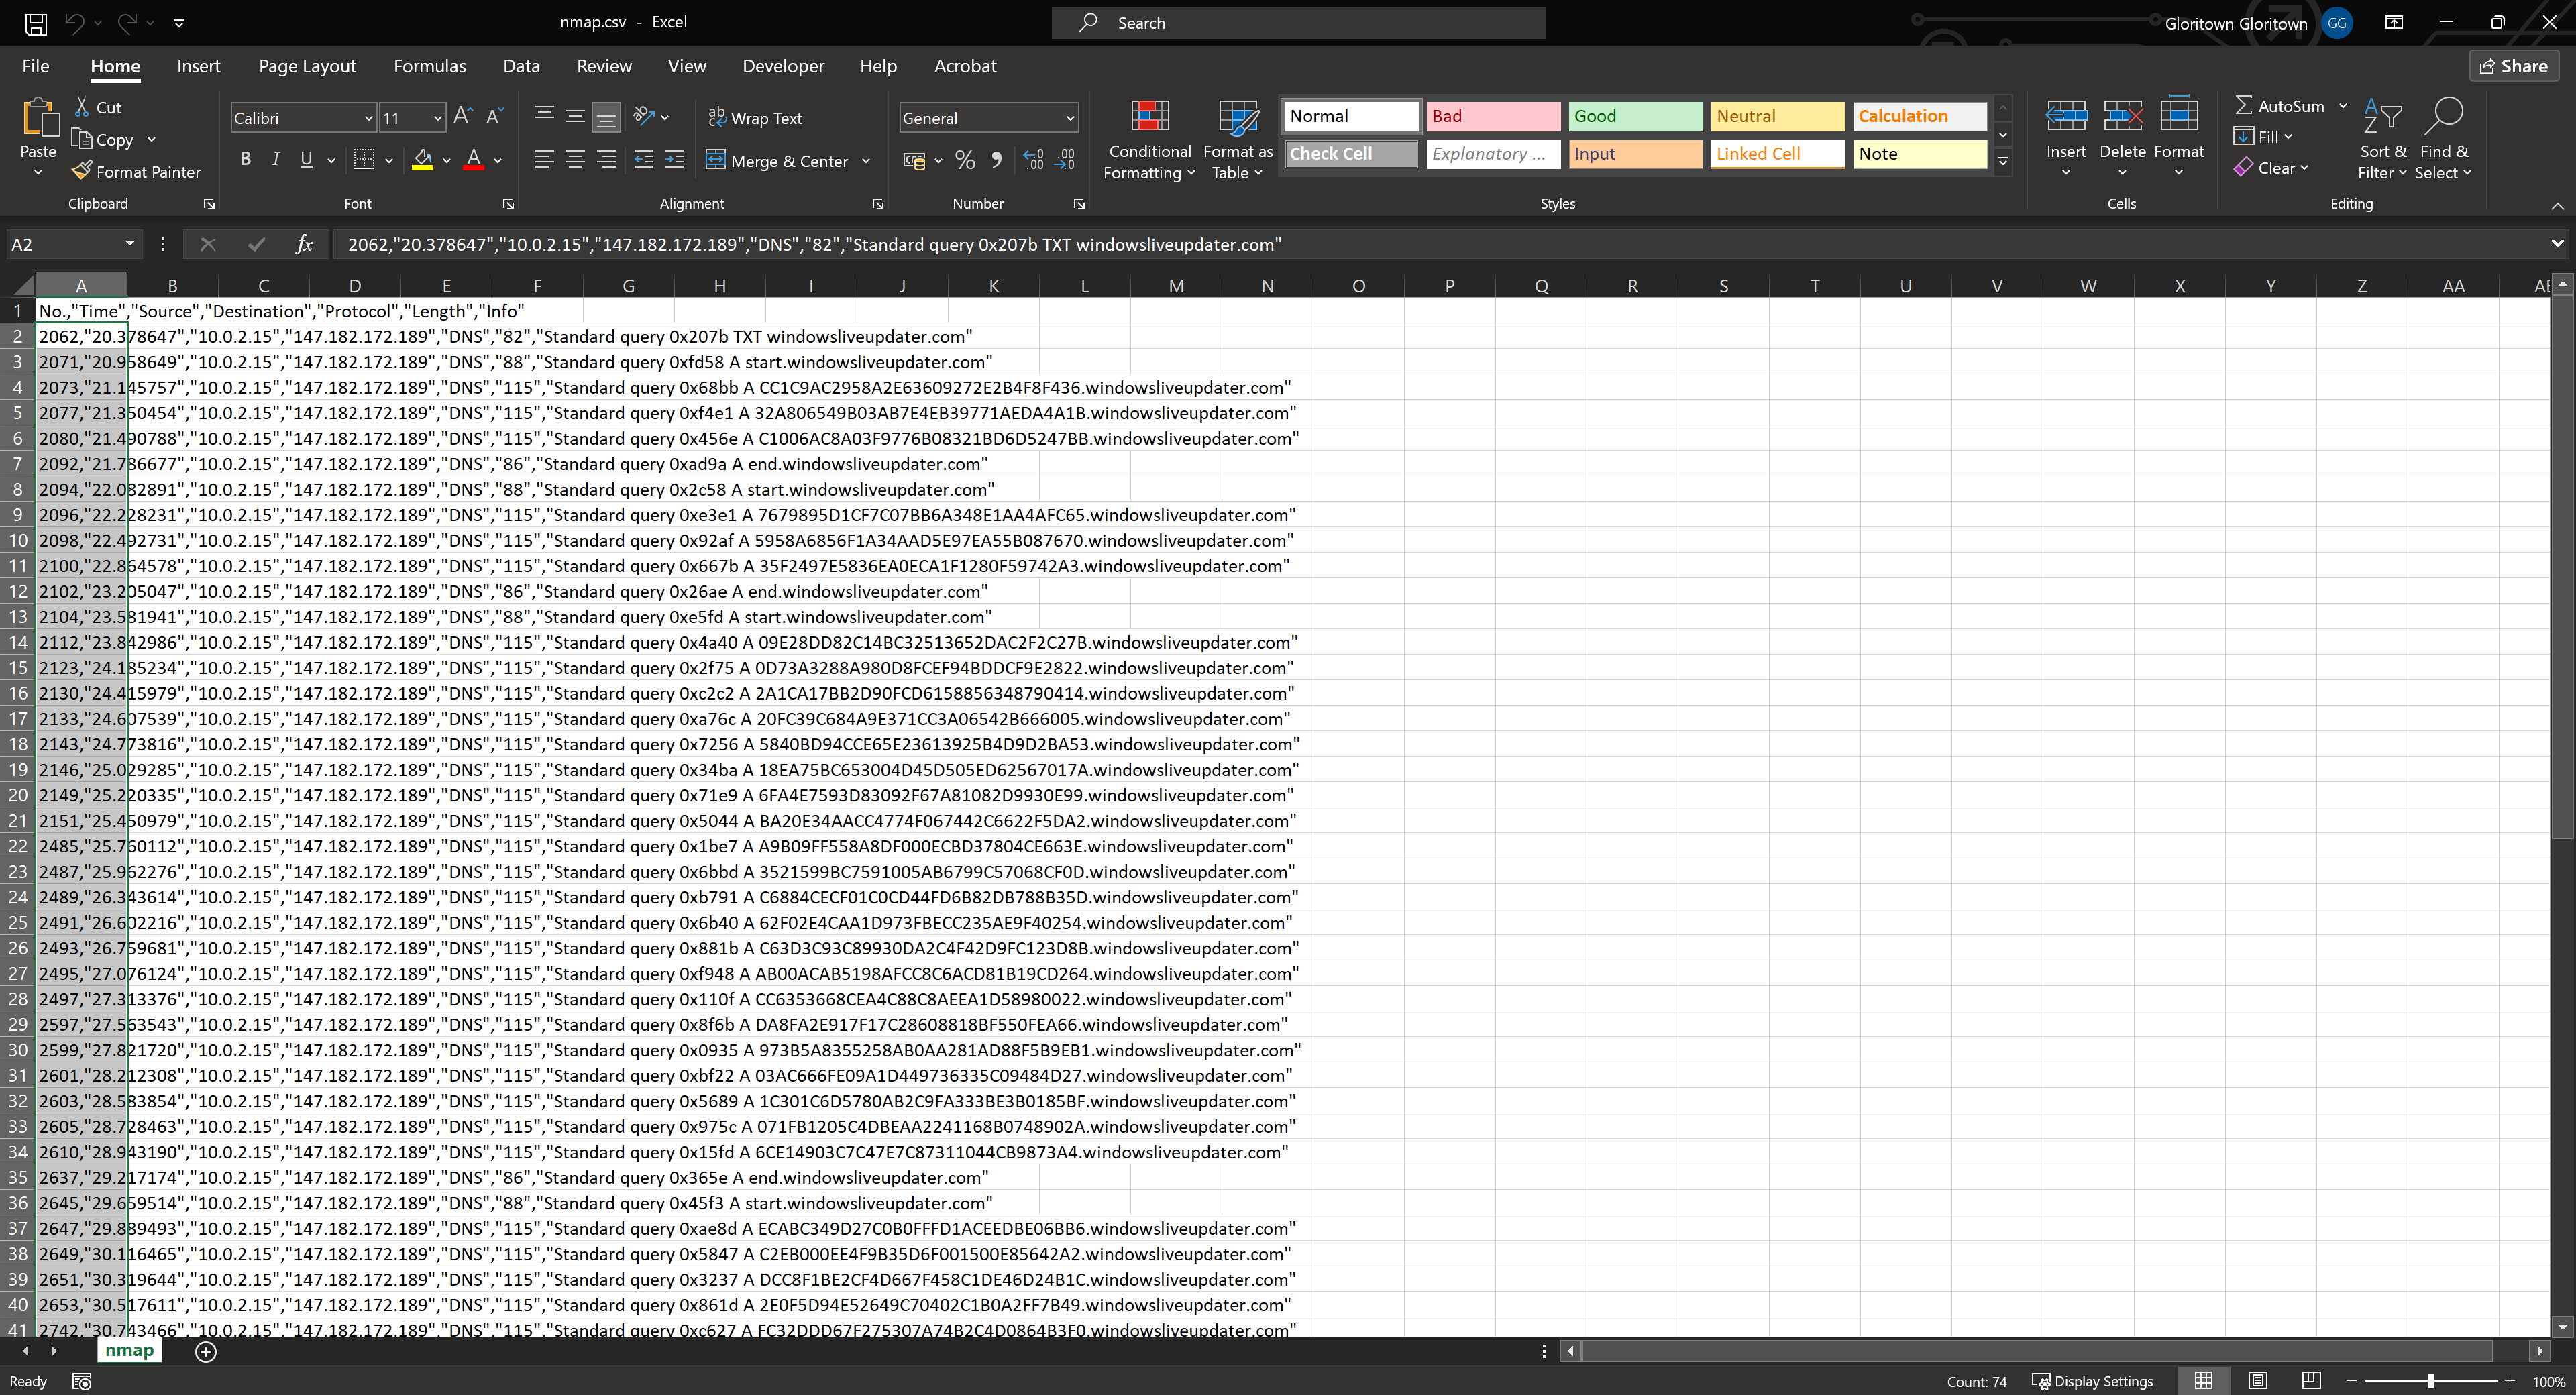Screen dimensions: 2576x1395
Task: Click Find & Select button
Action: coord(2443,140)
